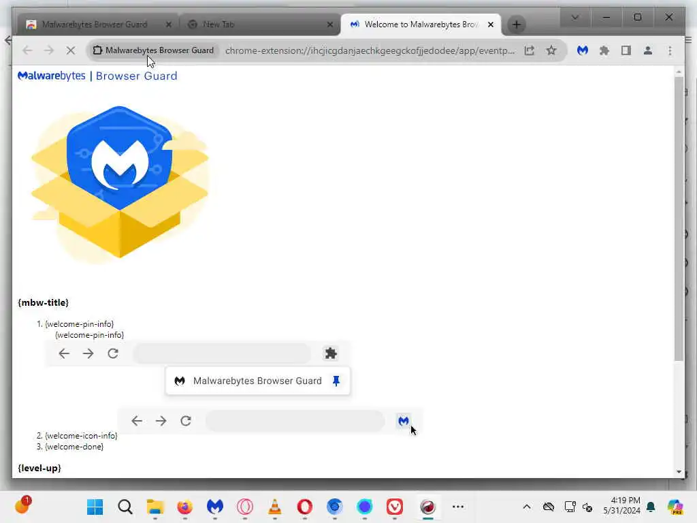Click the scrollbar down arrow

pyautogui.click(x=679, y=471)
